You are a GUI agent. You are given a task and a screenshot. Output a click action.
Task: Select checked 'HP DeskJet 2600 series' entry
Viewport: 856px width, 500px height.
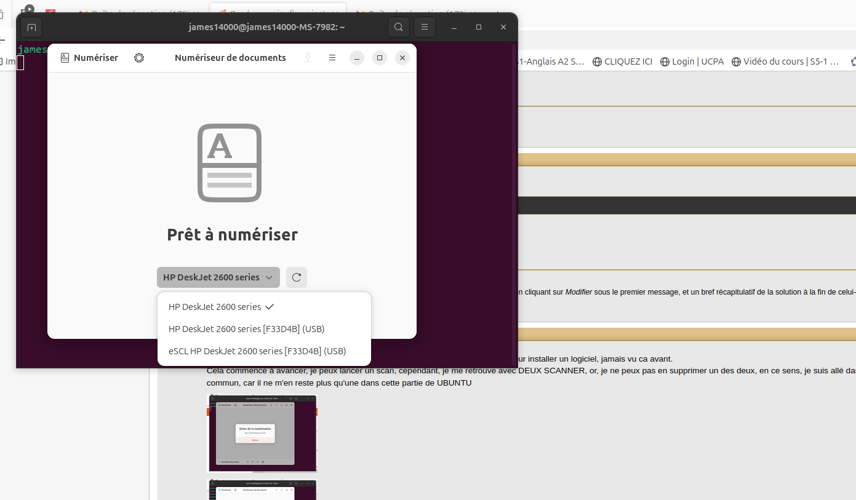[264, 307]
